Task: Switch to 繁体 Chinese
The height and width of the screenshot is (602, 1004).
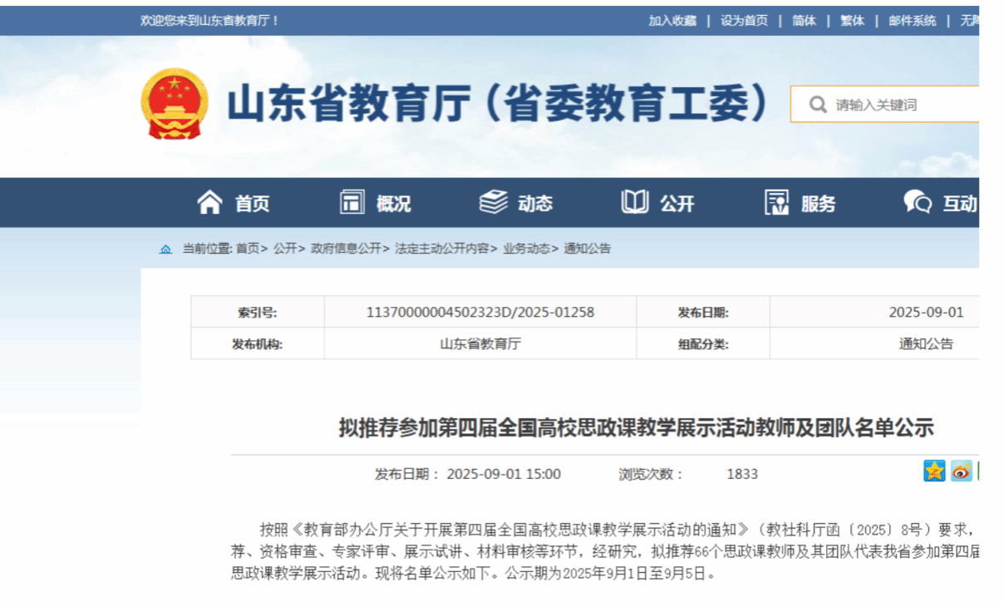Action: [x=852, y=21]
